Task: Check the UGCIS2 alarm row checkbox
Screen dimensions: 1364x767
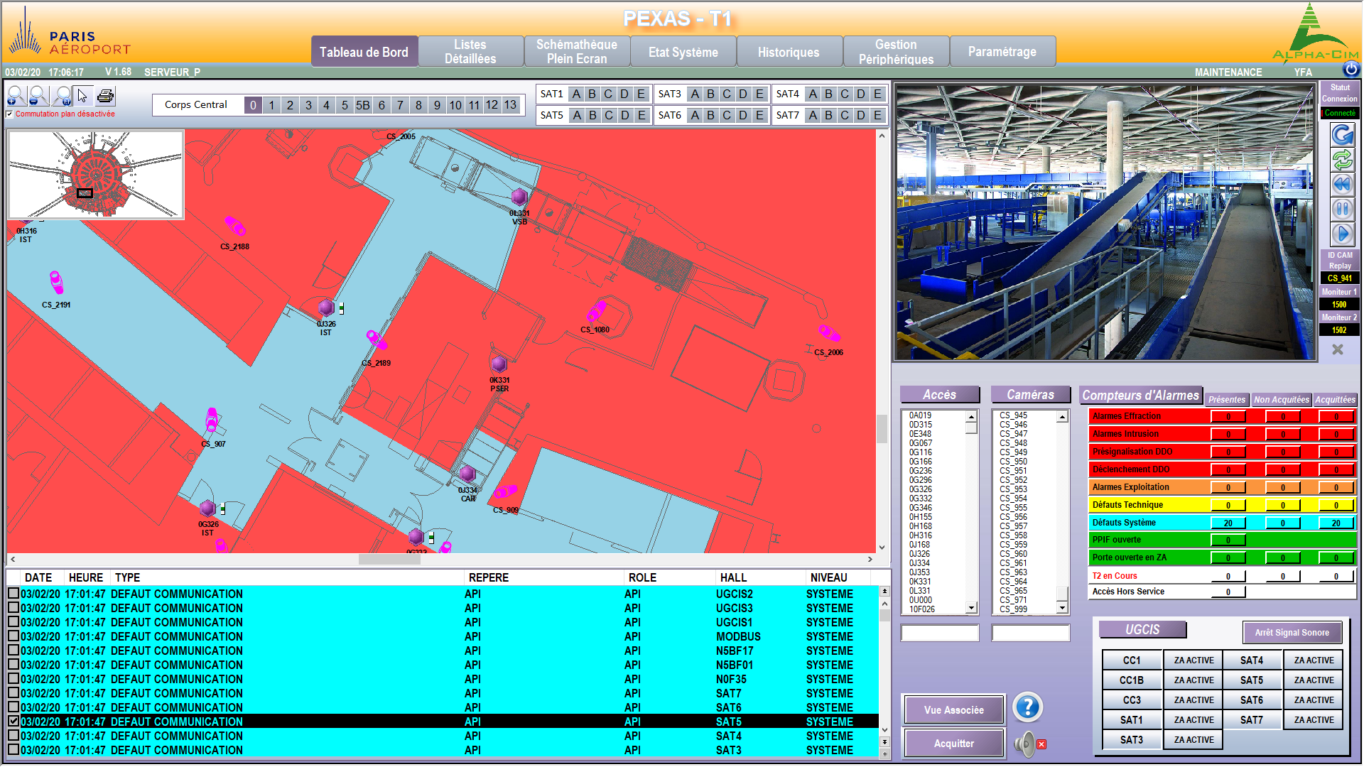Action: (13, 593)
